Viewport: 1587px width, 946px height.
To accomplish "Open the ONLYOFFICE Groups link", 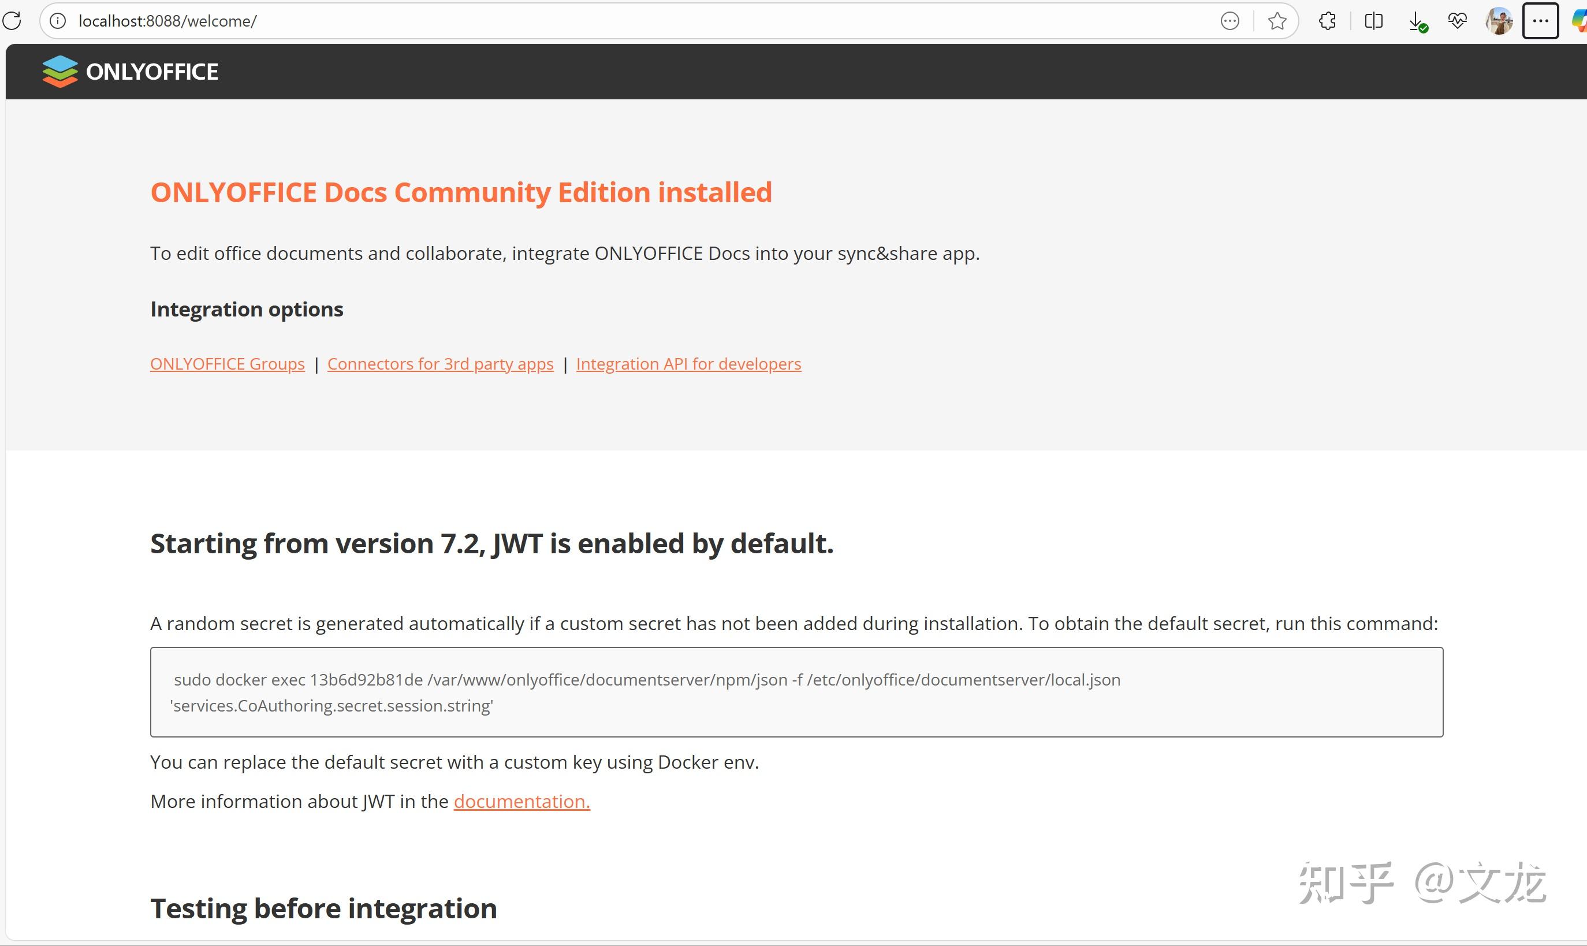I will [x=227, y=363].
